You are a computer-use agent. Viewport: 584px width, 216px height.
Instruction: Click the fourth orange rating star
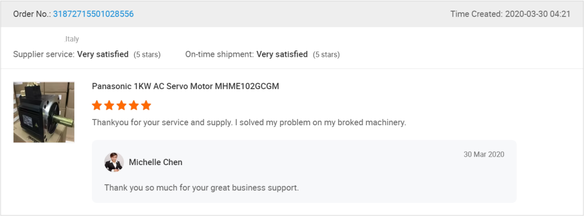pyautogui.click(x=134, y=105)
